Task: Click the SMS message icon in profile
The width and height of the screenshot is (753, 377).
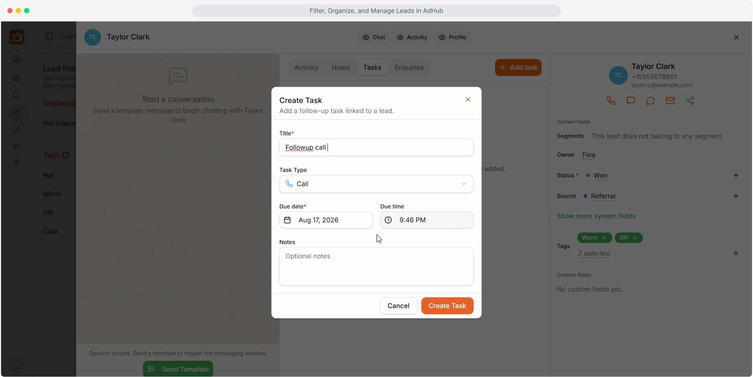Action: coord(631,101)
